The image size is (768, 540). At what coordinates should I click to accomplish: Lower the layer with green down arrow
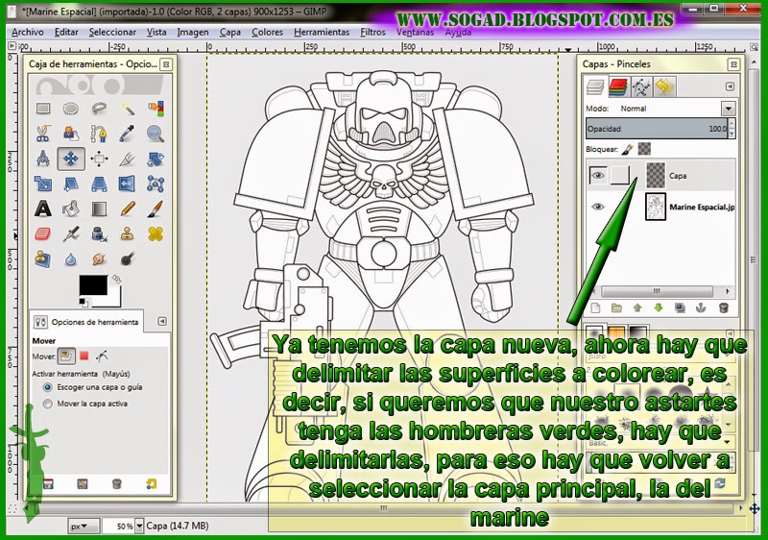click(659, 307)
